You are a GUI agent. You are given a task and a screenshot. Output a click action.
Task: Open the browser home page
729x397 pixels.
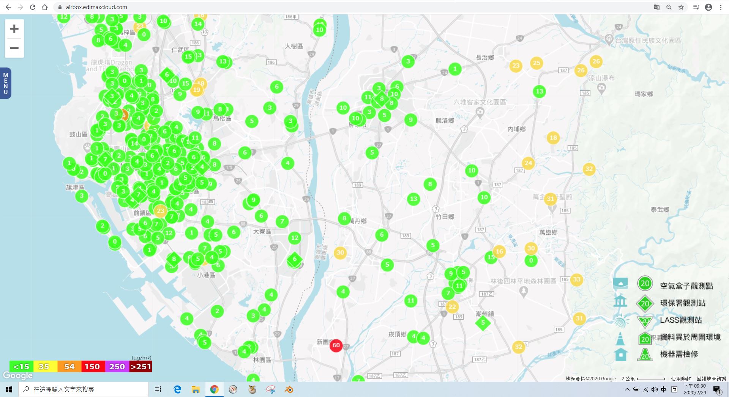click(x=45, y=7)
